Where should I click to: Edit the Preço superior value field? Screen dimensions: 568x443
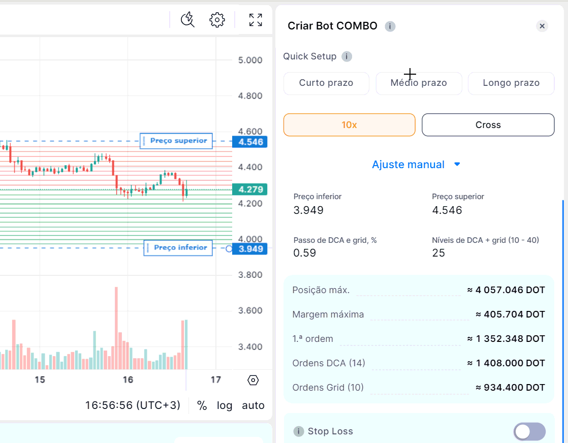(447, 210)
